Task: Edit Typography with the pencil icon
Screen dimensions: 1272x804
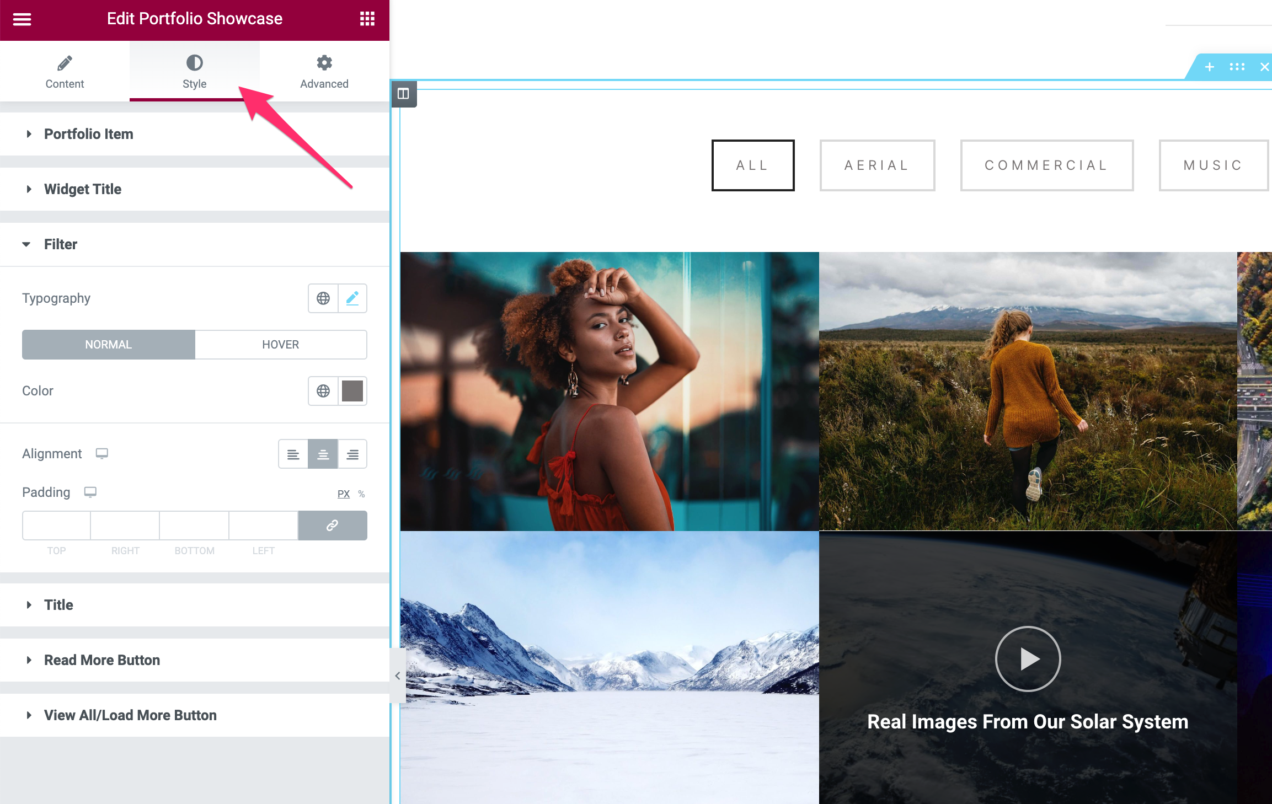Action: [x=352, y=298]
